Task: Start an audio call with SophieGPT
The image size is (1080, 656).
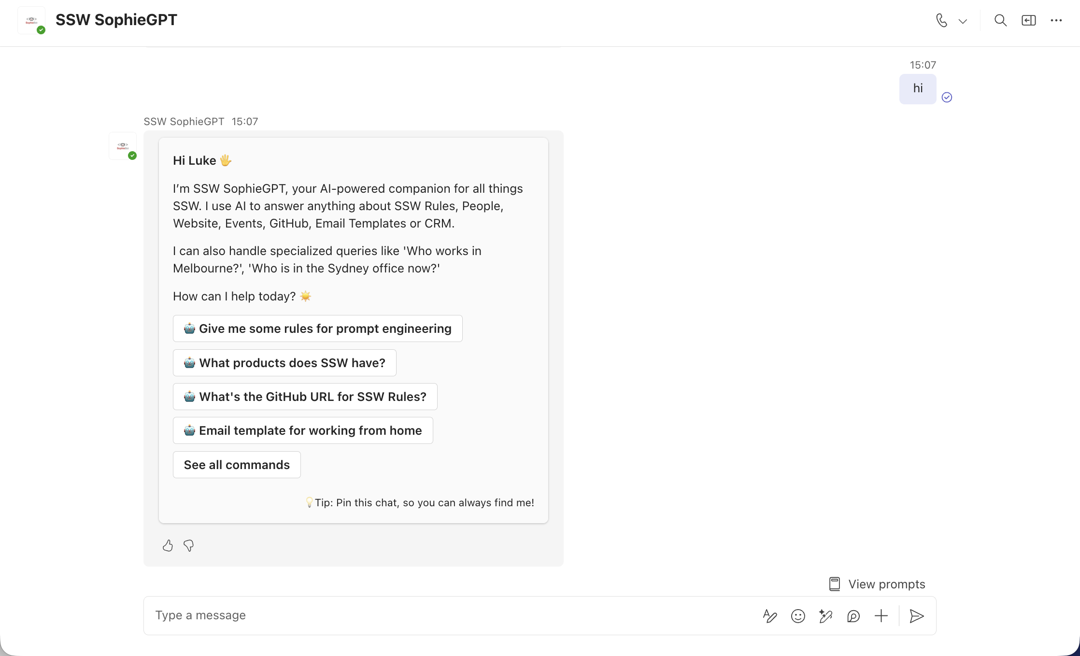Action: point(941,20)
